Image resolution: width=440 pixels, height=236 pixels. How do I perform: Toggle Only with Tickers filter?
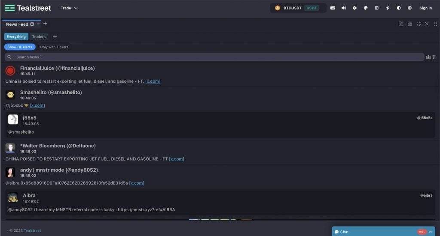[x=54, y=47]
